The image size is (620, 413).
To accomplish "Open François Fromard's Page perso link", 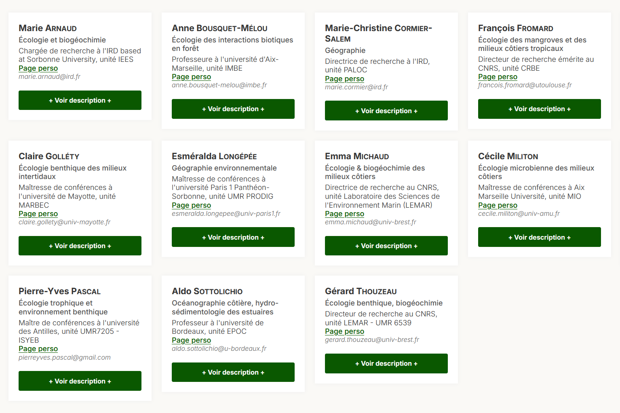I will 498,77.
